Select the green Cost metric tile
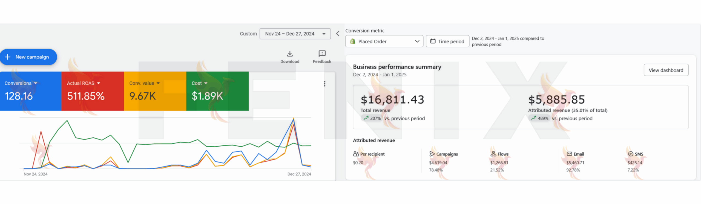Viewport: 701px width, 204px height. (x=217, y=91)
